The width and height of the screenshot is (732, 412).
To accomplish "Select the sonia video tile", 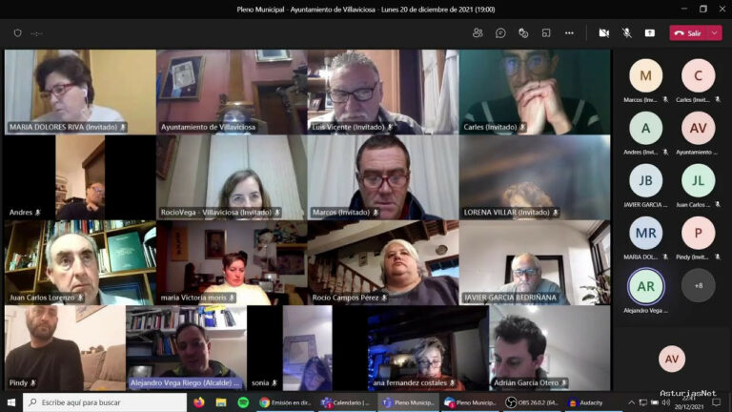I will tap(307, 348).
